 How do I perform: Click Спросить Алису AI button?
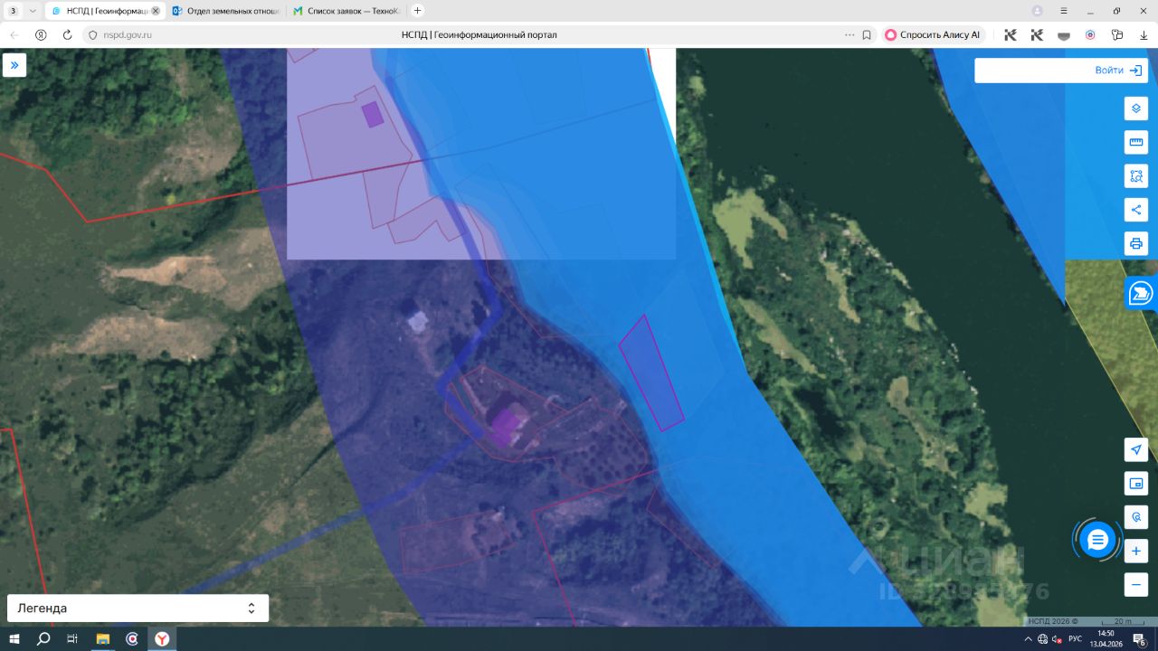932,34
